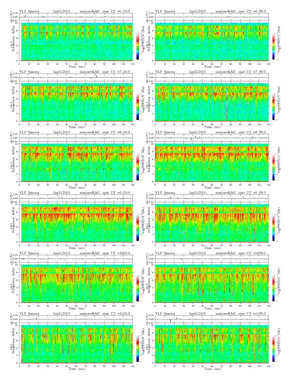Click the ch.1 waveform strip above the 6:20:0 plot

(x=76, y=17)
